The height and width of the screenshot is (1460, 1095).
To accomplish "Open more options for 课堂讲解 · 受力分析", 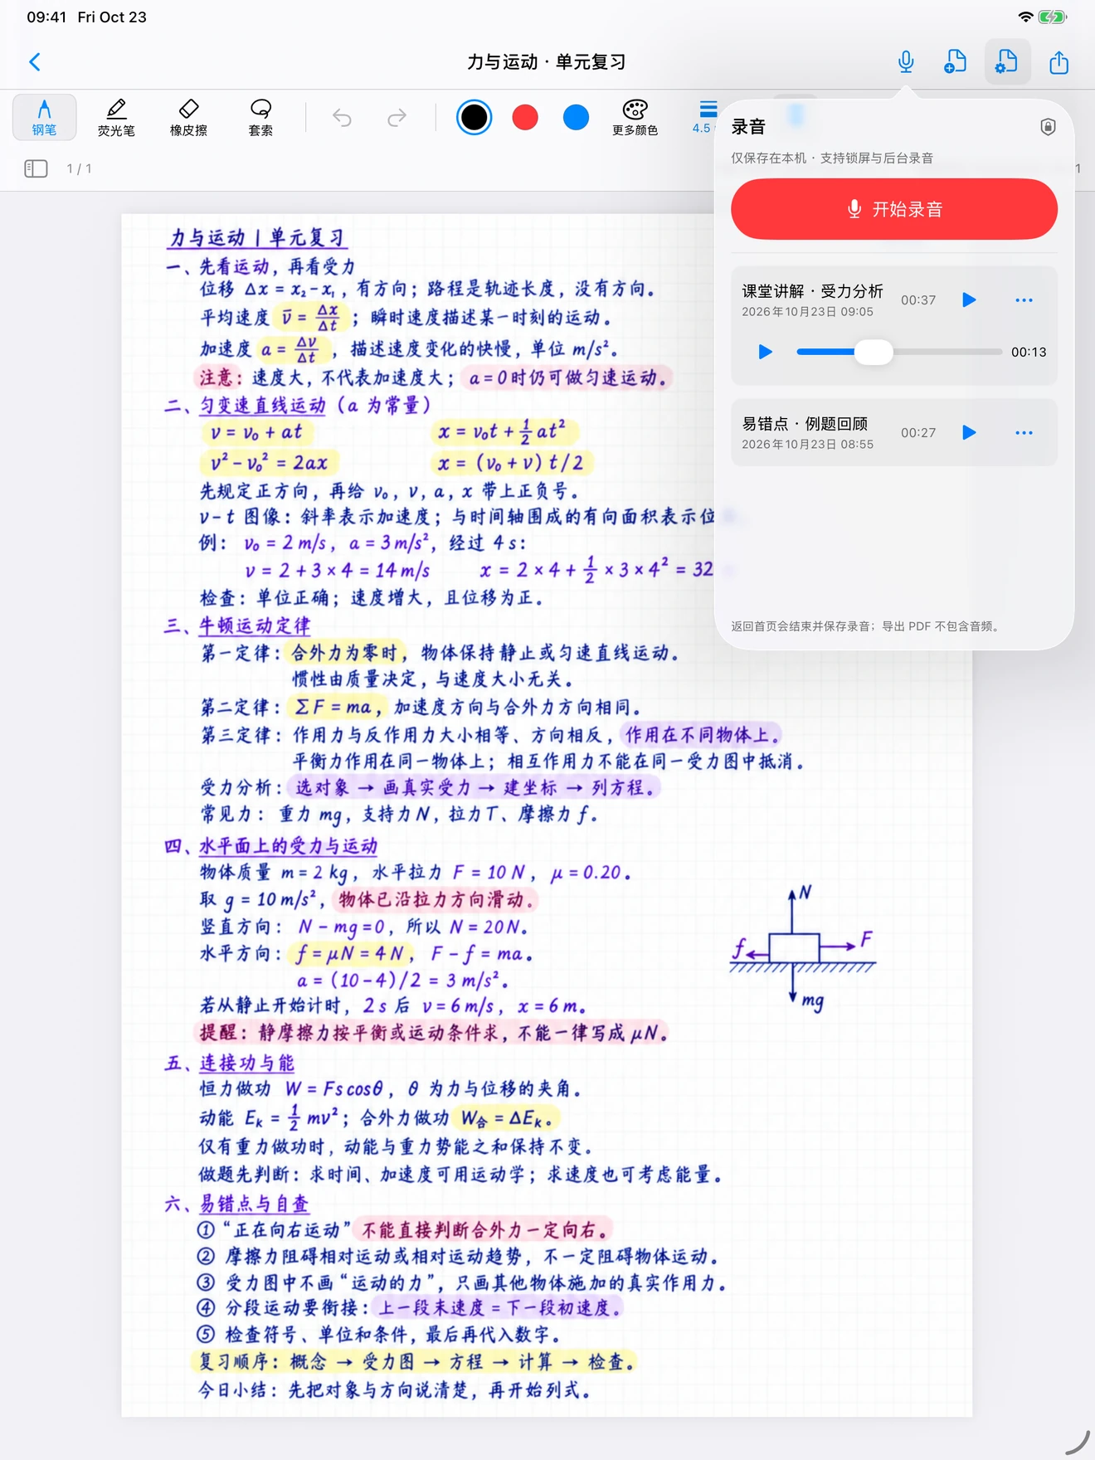I will click(x=1024, y=299).
